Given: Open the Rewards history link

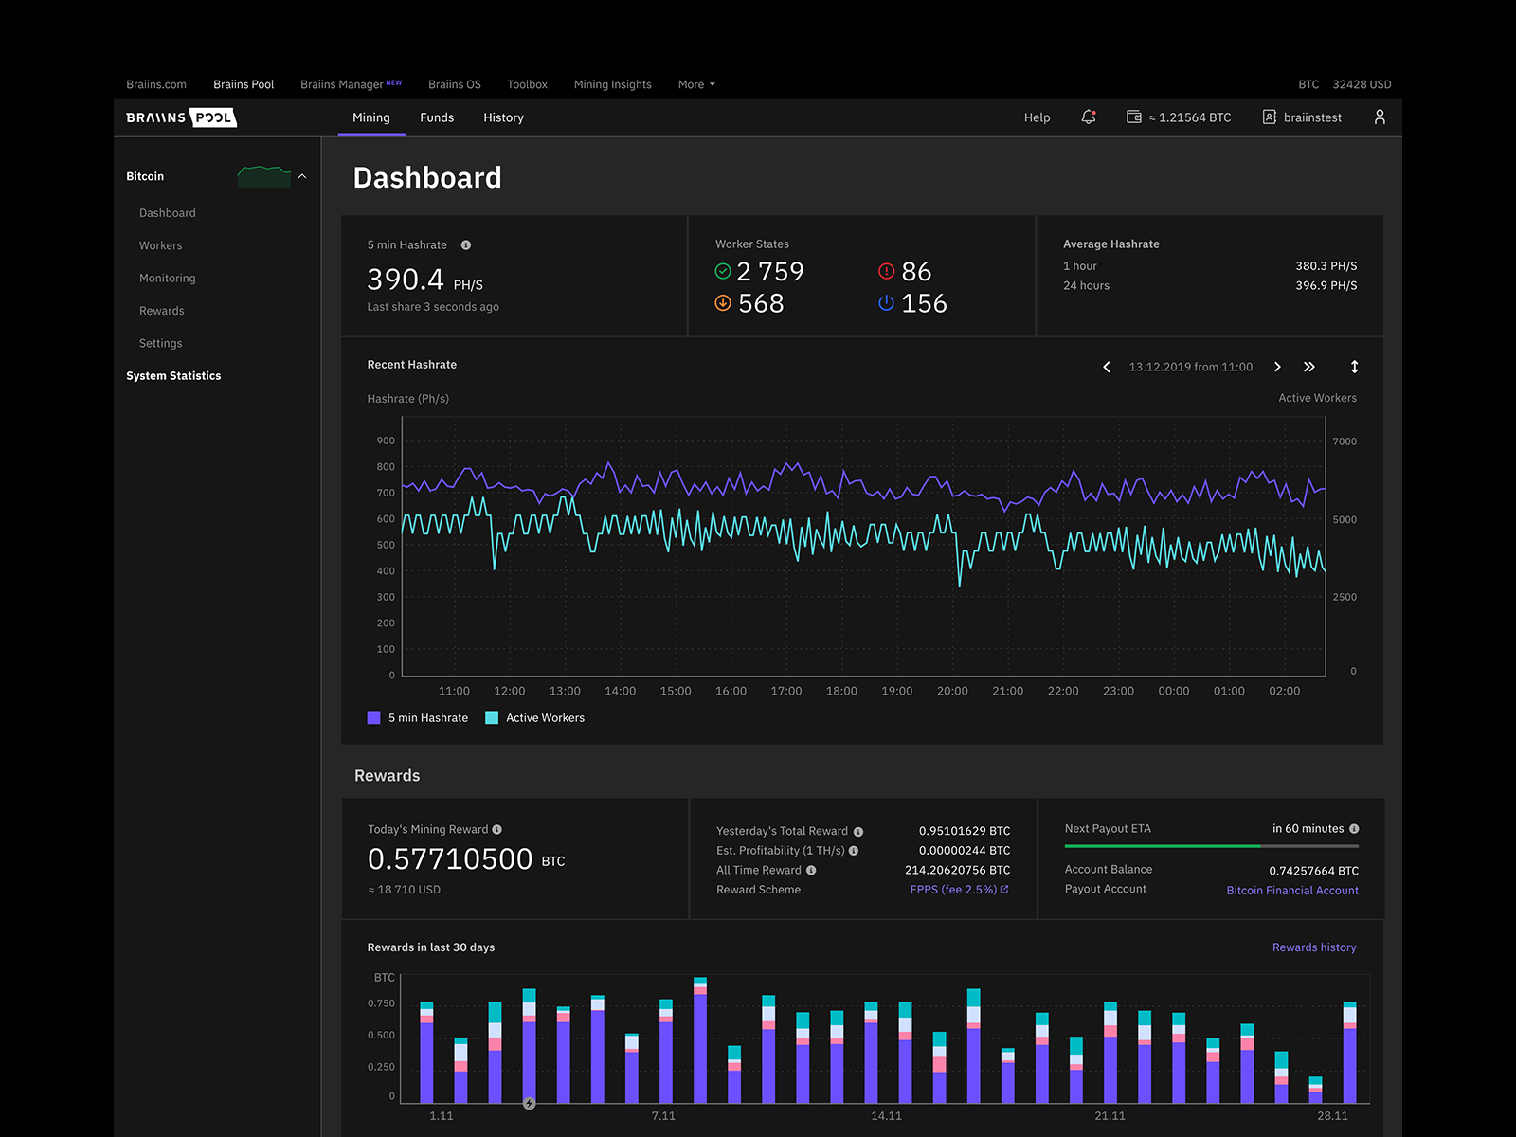Looking at the screenshot, I should coord(1314,947).
